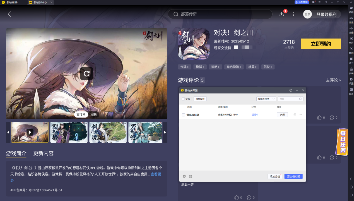Open the 横屏 tag
This screenshot has height=201, width=354.
click(253, 67)
